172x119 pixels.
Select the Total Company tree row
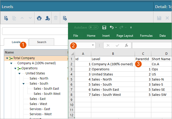[36, 58]
